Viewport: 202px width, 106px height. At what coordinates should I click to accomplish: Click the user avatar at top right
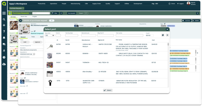(188, 3)
